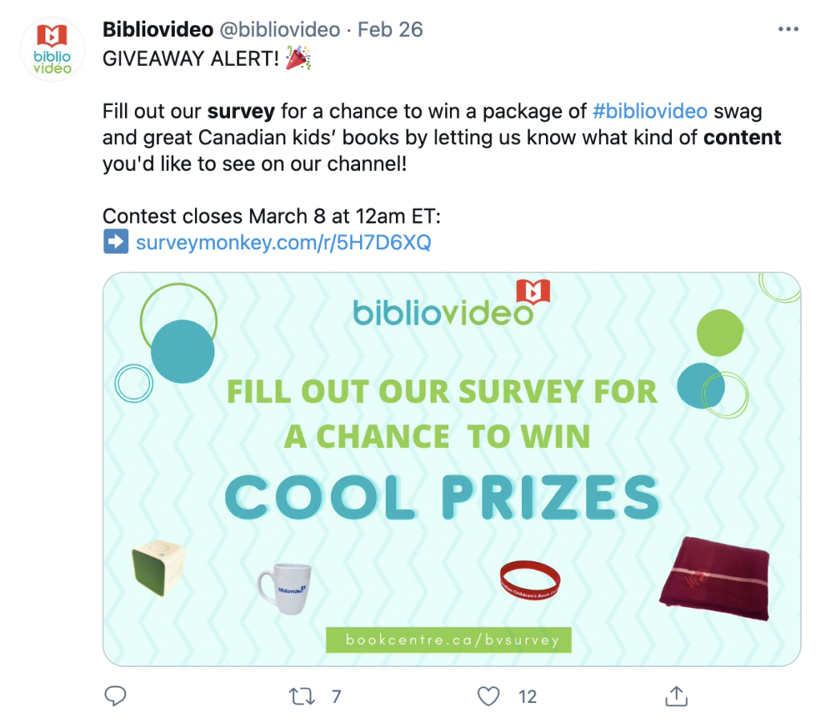This screenshot has width=821, height=723.
Task: Follow the #bibliovideo hashtag link
Action: (649, 111)
